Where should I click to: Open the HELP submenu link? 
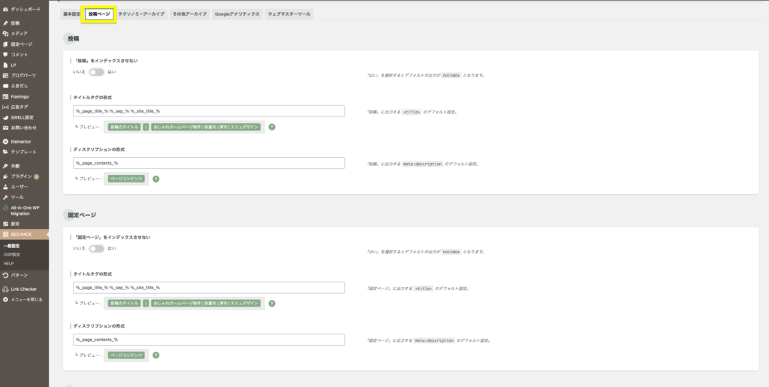click(x=9, y=264)
